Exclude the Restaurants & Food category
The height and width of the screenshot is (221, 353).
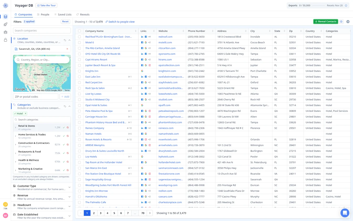(68, 153)
